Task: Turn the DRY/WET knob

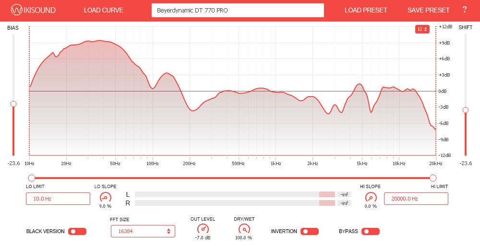Action: click(x=244, y=229)
